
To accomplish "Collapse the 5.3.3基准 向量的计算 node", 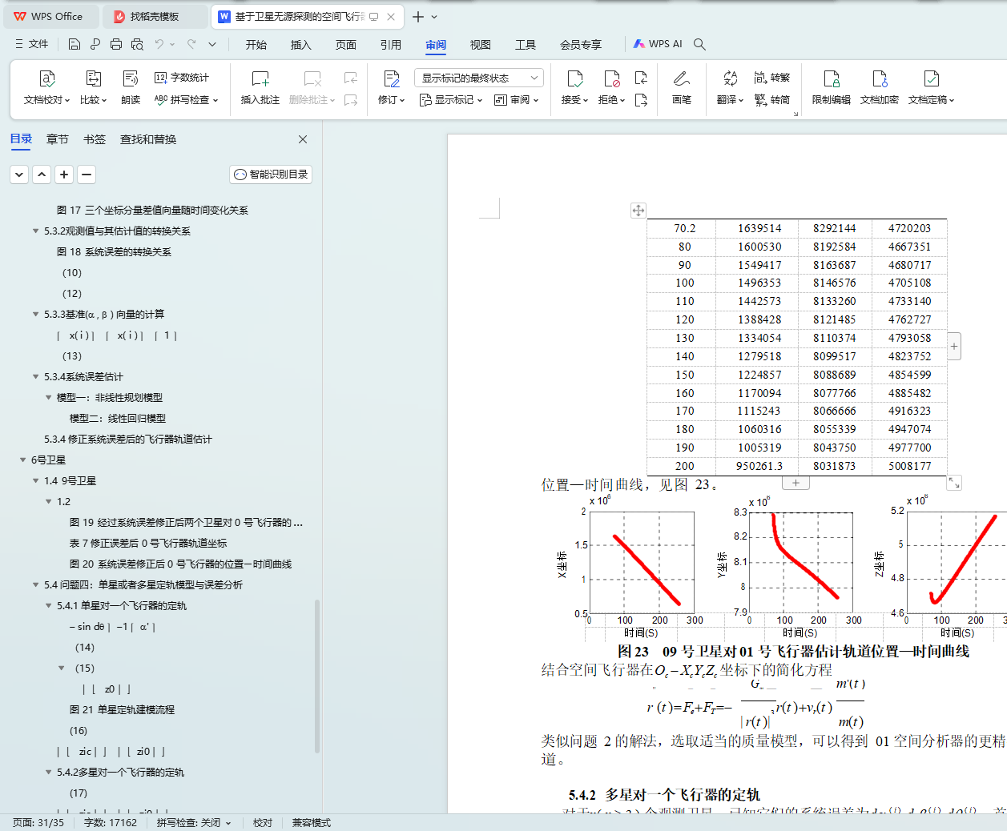I will coord(35,314).
